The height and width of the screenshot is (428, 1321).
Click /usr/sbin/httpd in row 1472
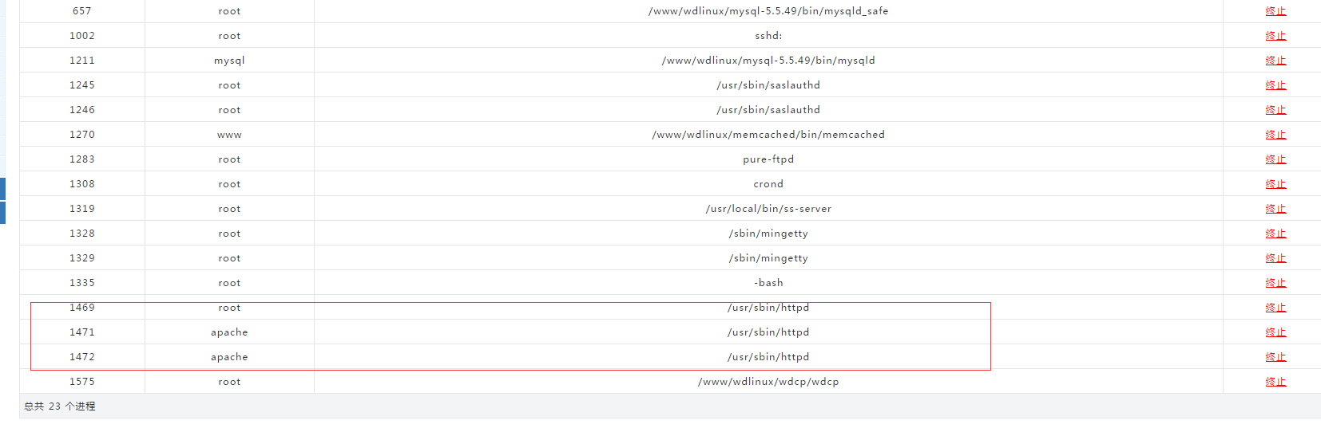coord(768,357)
